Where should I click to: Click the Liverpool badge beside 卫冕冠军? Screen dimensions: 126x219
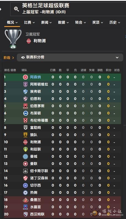[29, 41]
